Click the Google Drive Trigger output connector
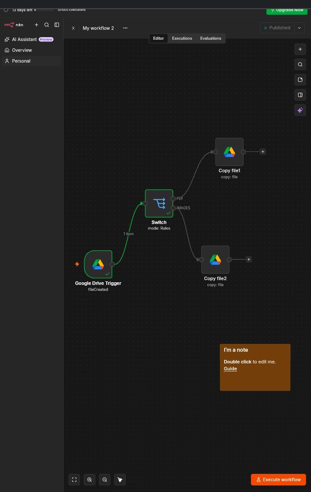 [112, 264]
